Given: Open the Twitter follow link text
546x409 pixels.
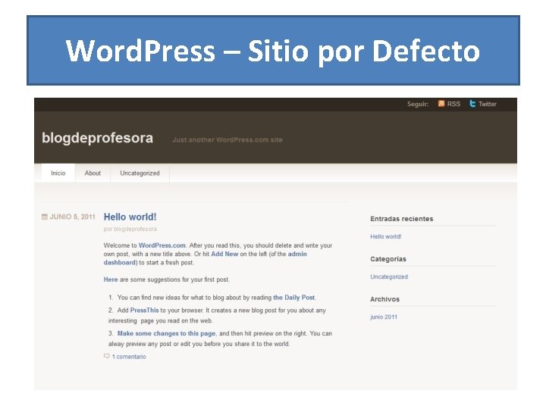Looking at the screenshot, I should [x=487, y=104].
